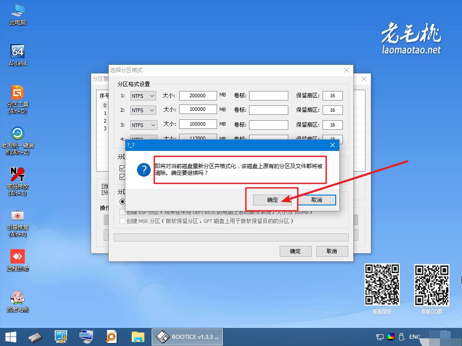This screenshot has width=462, height=346.
Task: Click 取消 in the warning dialog
Action: 317,200
